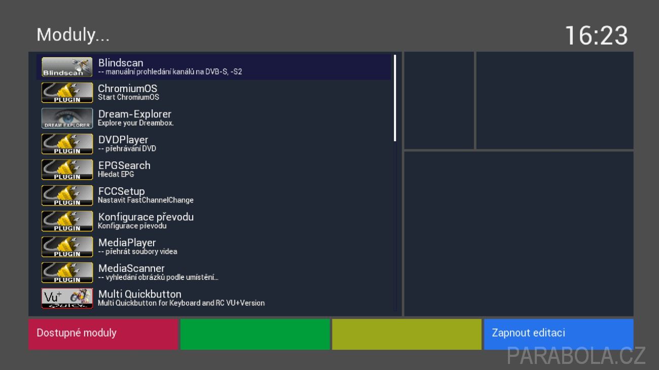Viewport: 659px width, 370px height.
Task: Click the Konfigurace převodu plugin icon
Action: [67, 221]
